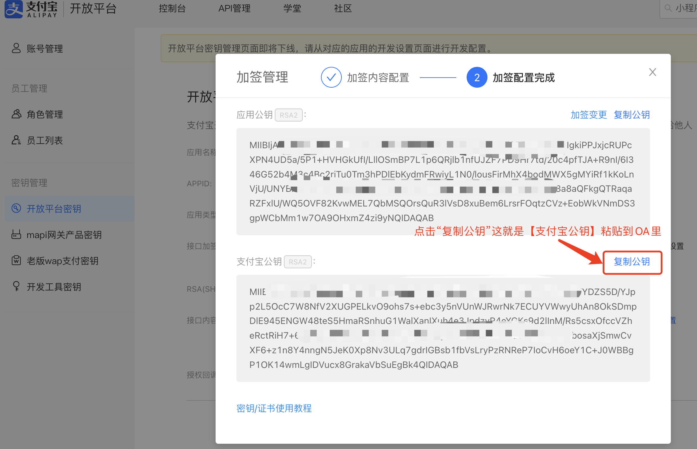Click the search magnifier icon

coord(668,8)
